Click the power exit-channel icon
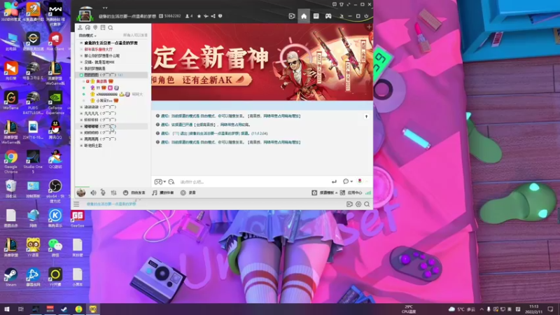 point(366,16)
